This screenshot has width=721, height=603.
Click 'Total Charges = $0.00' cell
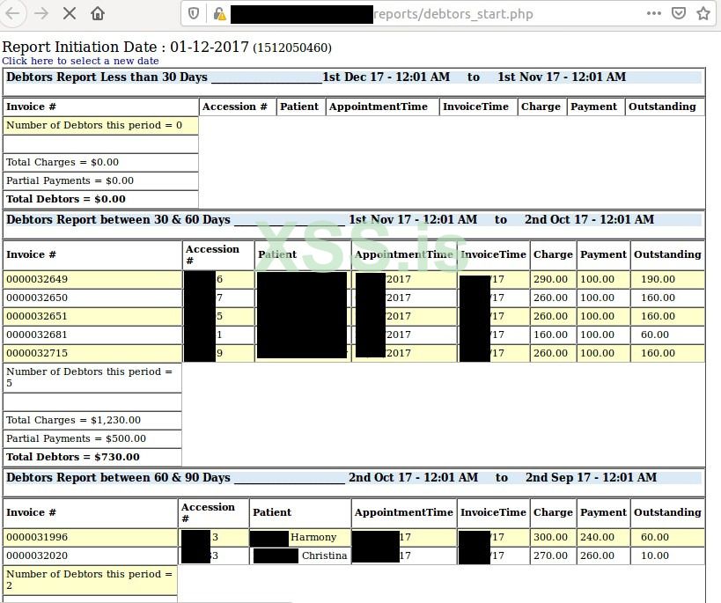tap(100, 162)
